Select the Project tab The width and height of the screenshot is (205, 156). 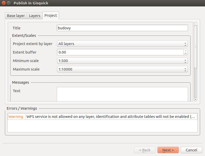(x=51, y=15)
